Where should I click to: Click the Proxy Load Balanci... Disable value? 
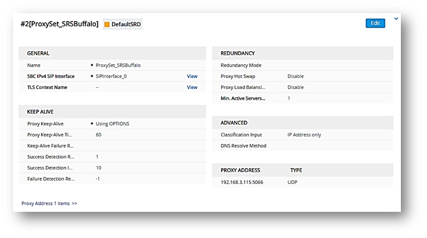[296, 87]
